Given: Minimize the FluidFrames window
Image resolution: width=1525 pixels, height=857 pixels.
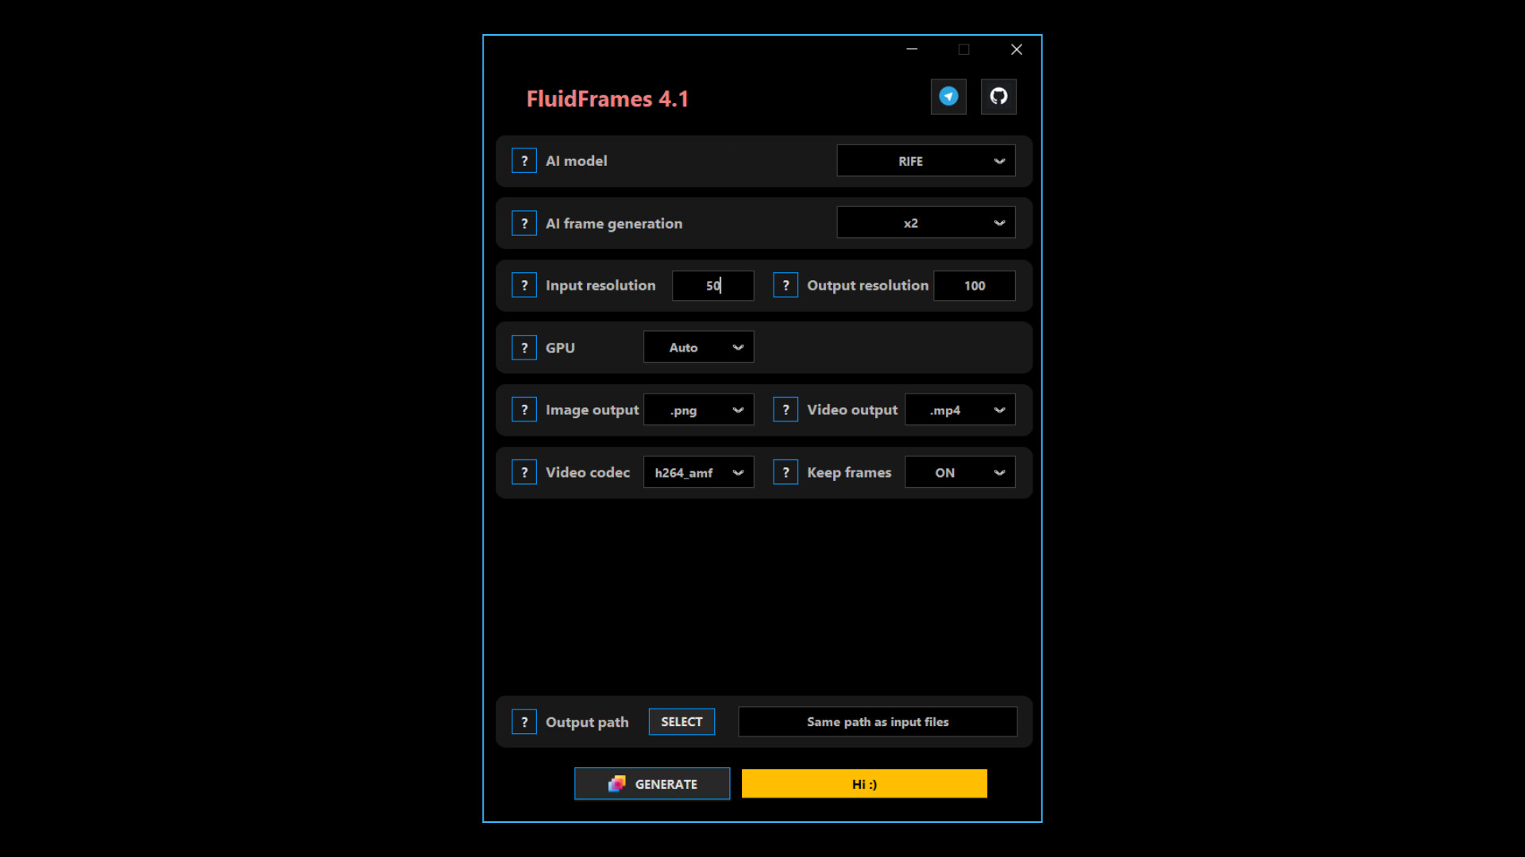Looking at the screenshot, I should point(912,49).
